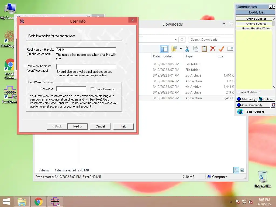Click the Google Chrome desktop shortcut
Image resolution: width=276 pixels, height=207 pixels.
tap(9, 69)
